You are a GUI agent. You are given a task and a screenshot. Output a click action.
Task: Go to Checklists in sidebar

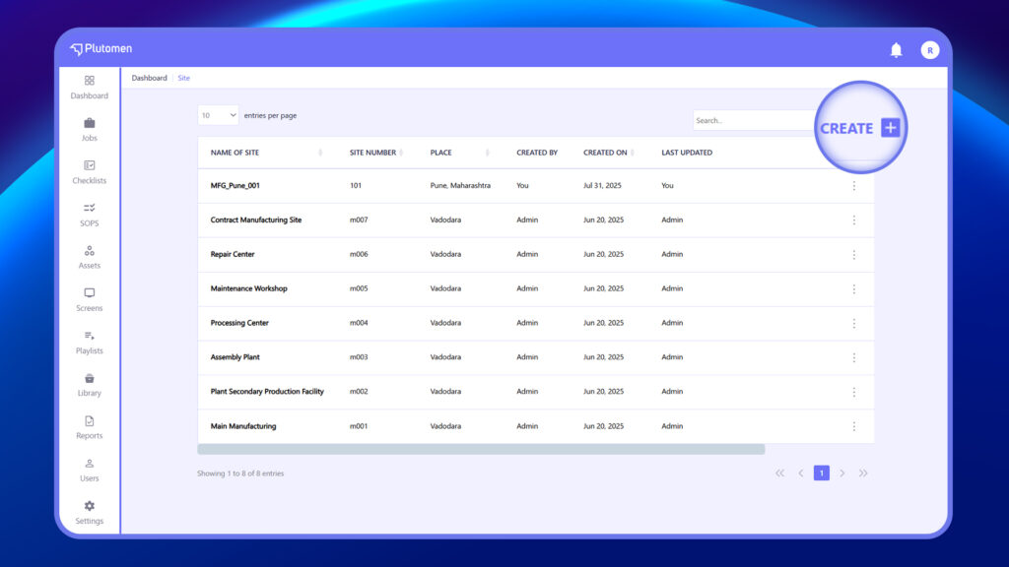click(89, 172)
